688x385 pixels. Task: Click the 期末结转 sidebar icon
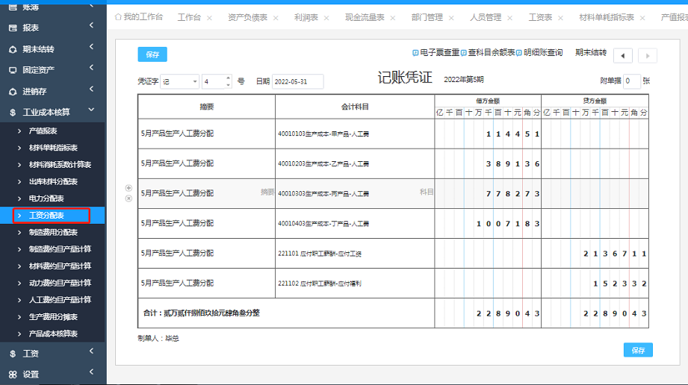(x=13, y=49)
